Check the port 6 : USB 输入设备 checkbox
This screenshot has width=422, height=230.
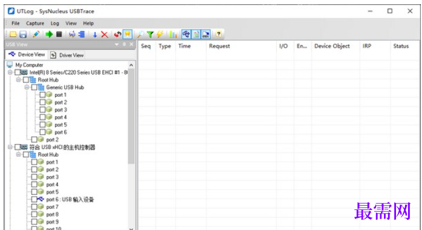[x=34, y=199]
